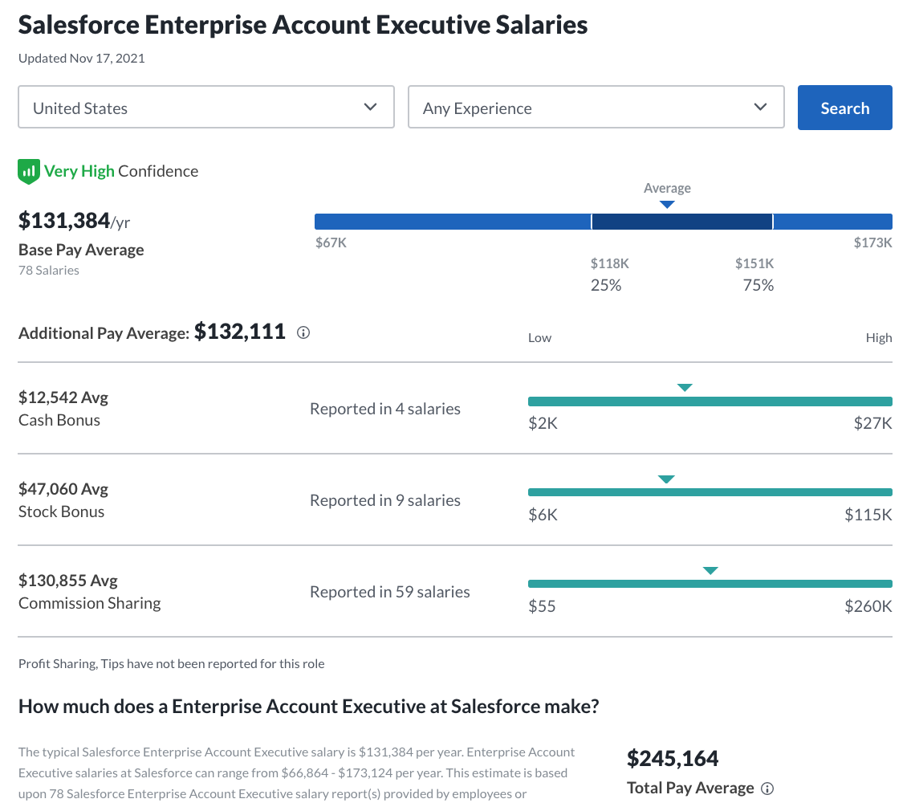Click 'Reported in 59 salaries' text
Image resolution: width=915 pixels, height=803 pixels.
click(390, 592)
